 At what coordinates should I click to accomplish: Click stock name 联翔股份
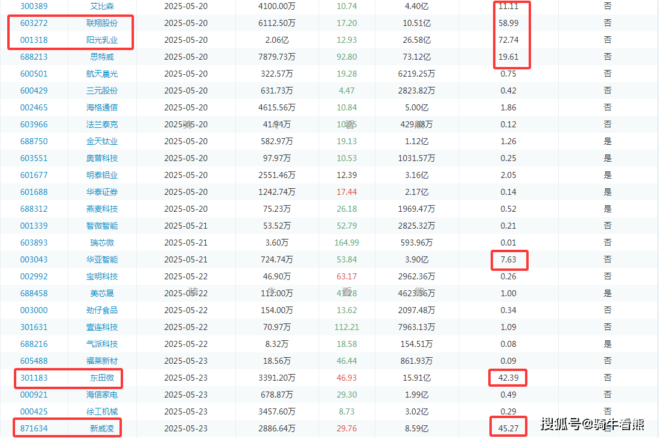[x=102, y=23]
